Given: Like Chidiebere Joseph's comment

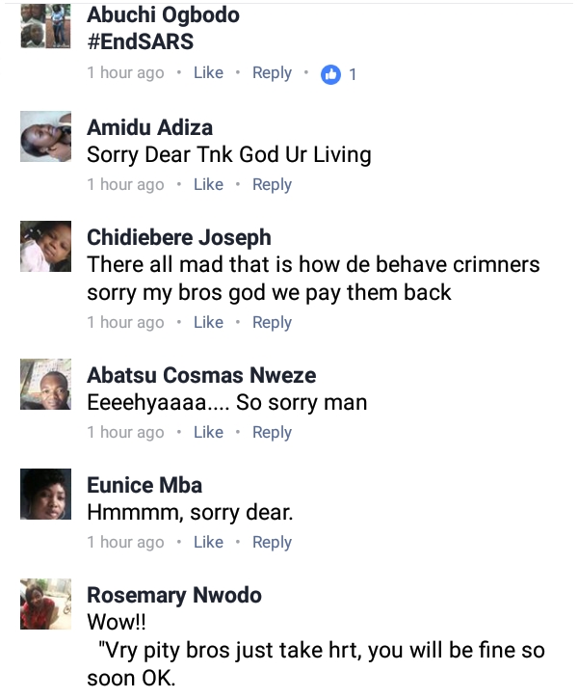Looking at the screenshot, I should click(x=208, y=322).
